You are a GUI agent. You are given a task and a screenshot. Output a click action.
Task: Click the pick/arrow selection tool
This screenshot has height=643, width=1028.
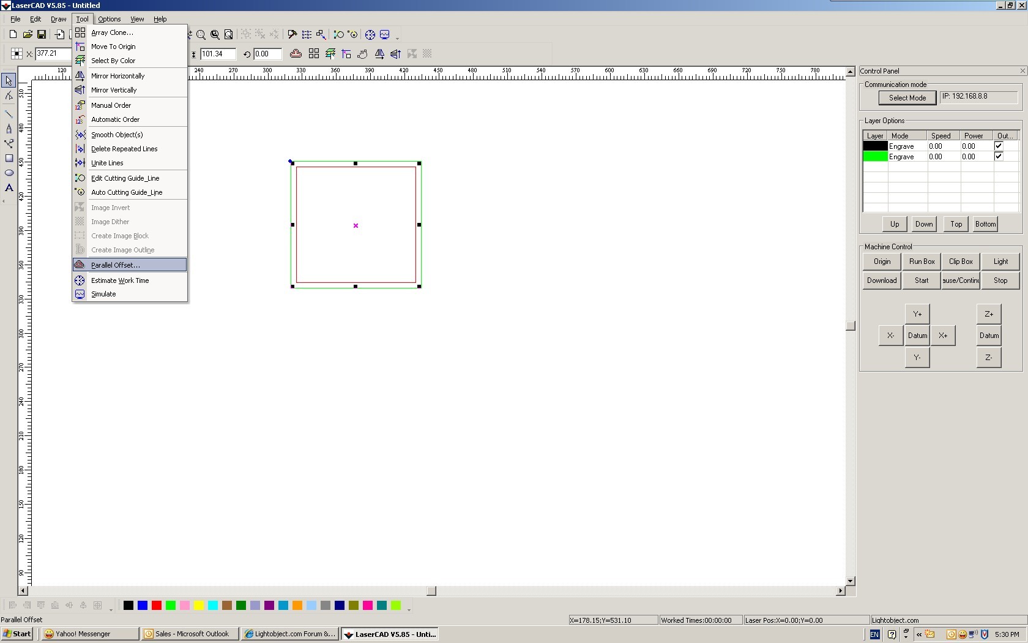click(x=9, y=81)
